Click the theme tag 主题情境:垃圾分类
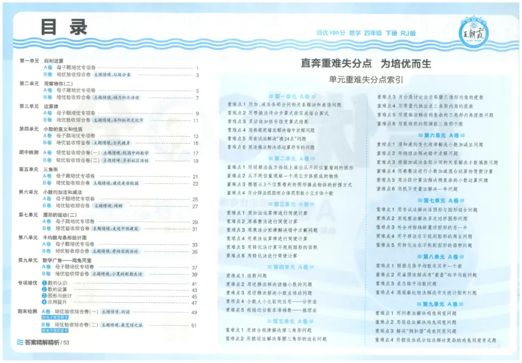This screenshot has height=363, width=522. click(112, 75)
